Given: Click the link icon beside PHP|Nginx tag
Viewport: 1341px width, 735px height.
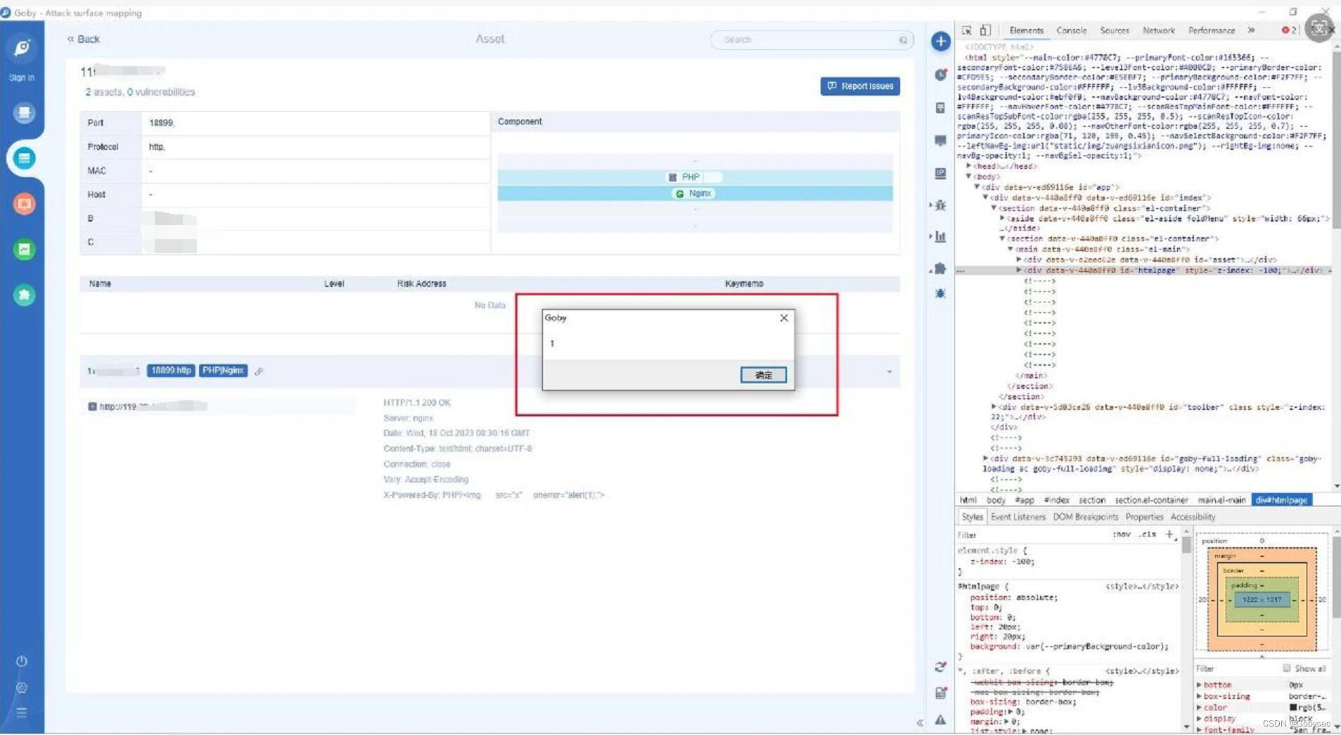Looking at the screenshot, I should [x=259, y=371].
